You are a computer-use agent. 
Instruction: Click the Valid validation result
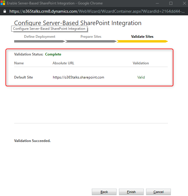point(141,77)
